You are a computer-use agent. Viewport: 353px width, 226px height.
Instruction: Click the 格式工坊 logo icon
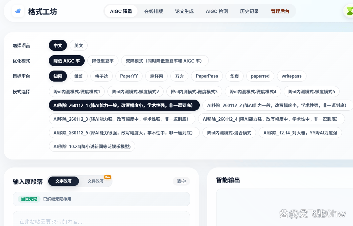pyautogui.click(x=17, y=11)
